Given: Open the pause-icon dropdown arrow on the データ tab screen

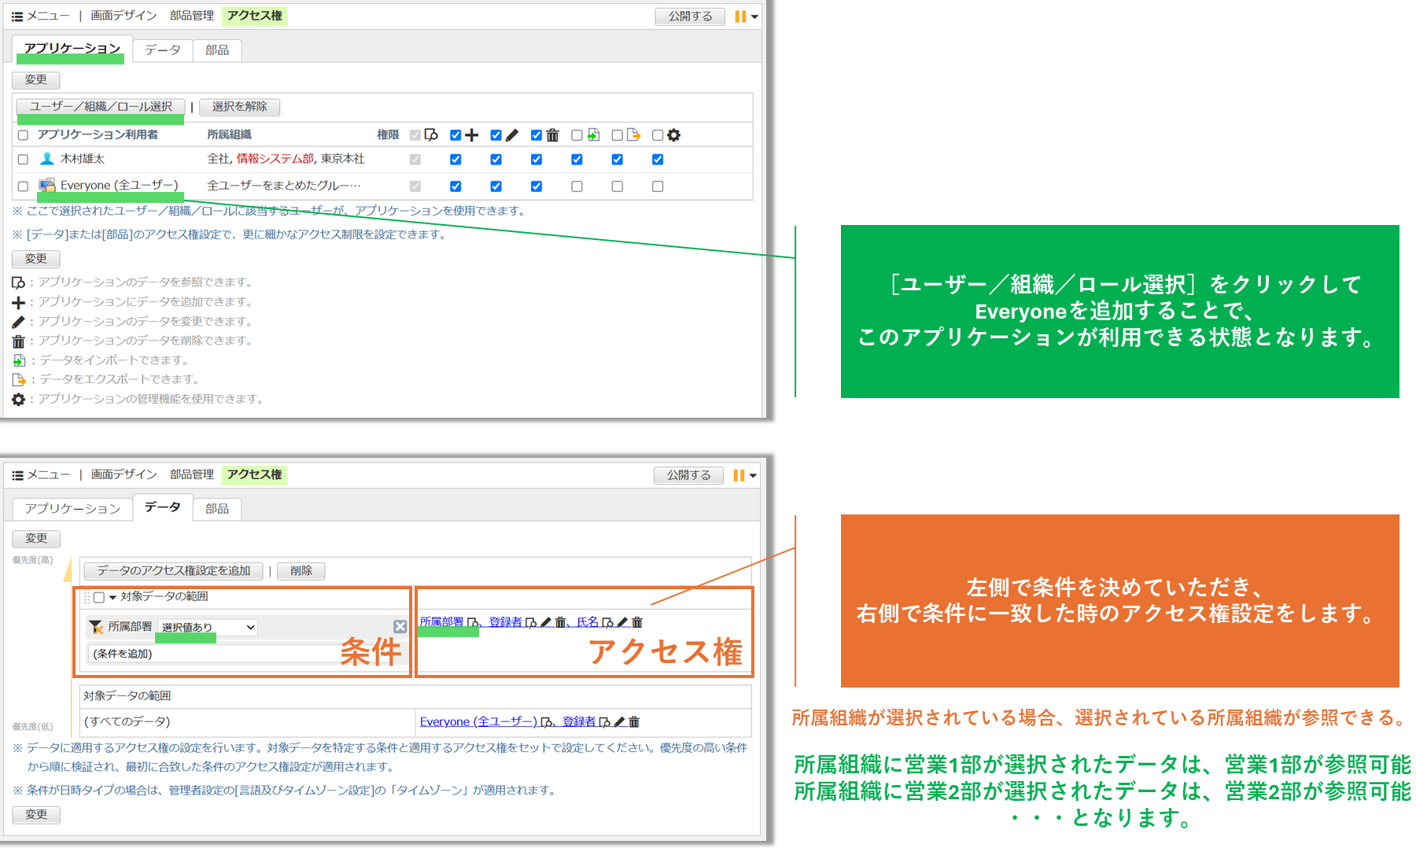Looking at the screenshot, I should pyautogui.click(x=753, y=476).
